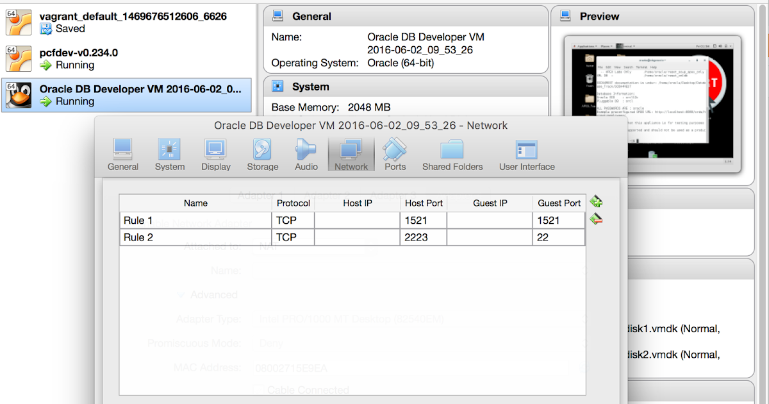Click the General section icon in details pane
The height and width of the screenshot is (404, 769).
coord(278,16)
